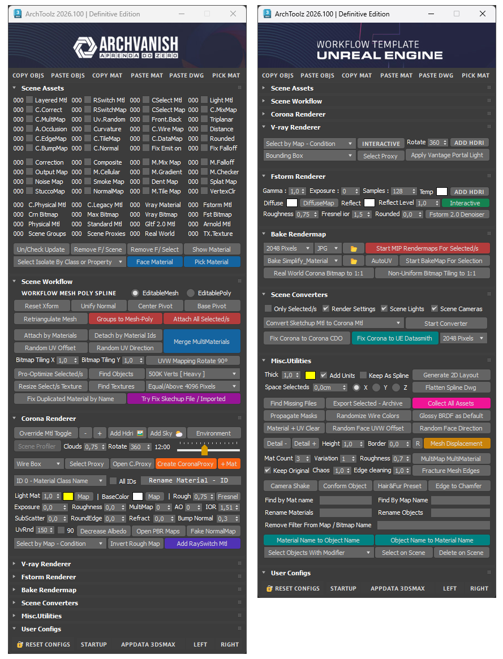Click Try Fix Skechup File / Imported button
Image resolution: width=503 pixels, height=659 pixels.
[183, 399]
